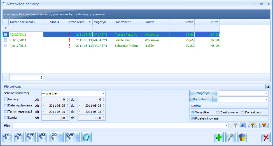273x146 pixels.
Task: Click the filter row funnel icon
Action: (x=6, y=28)
